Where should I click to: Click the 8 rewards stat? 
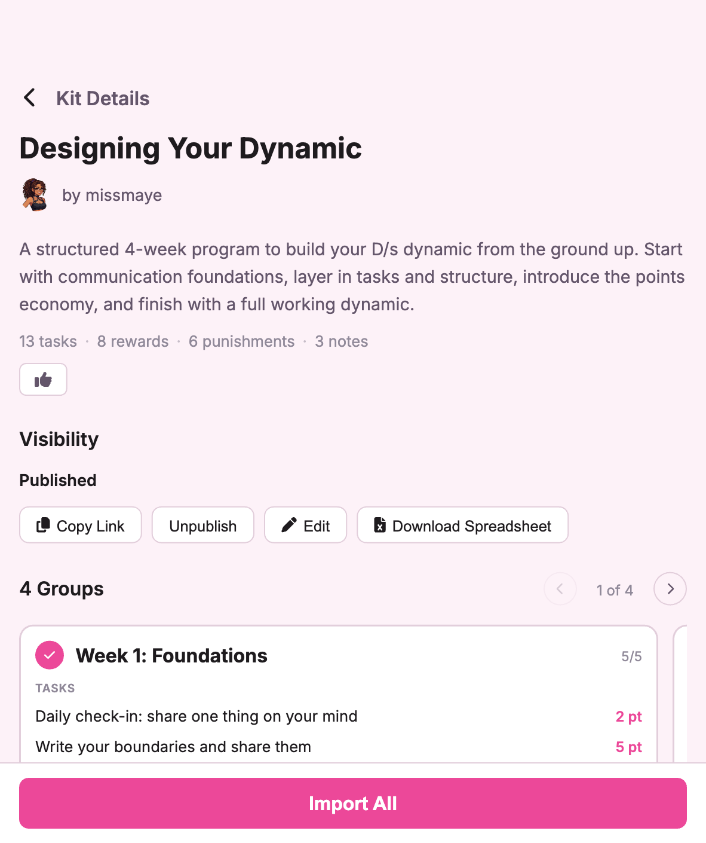tap(133, 341)
